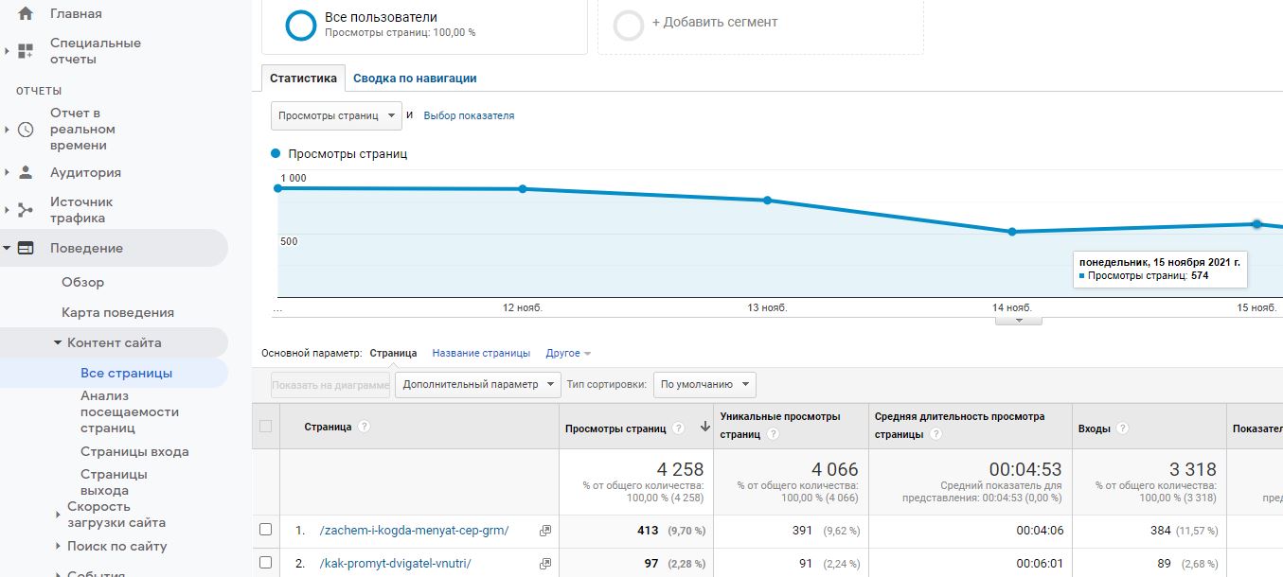The width and height of the screenshot is (1283, 577).
Task: Open the /zachem-i-kogda-menyat-cep-grm/ page link
Action: coord(414,531)
